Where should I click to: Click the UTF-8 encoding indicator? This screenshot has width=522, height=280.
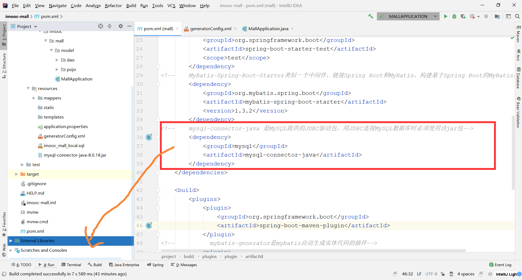tap(431, 274)
